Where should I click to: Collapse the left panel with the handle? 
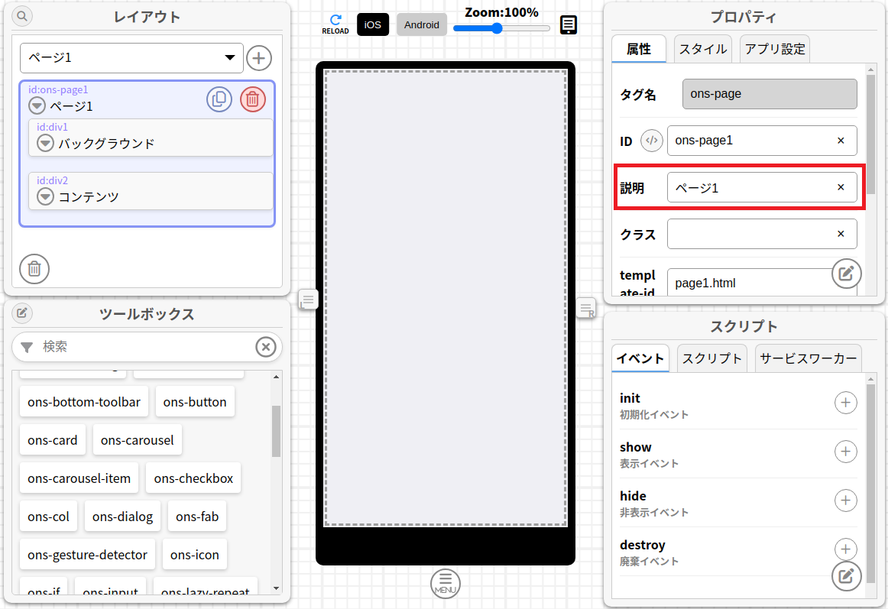pyautogui.click(x=307, y=300)
